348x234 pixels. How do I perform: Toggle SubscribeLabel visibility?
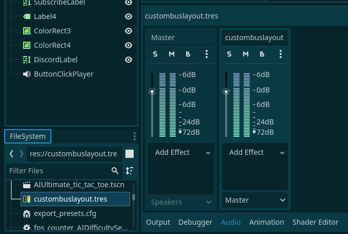(129, 3)
